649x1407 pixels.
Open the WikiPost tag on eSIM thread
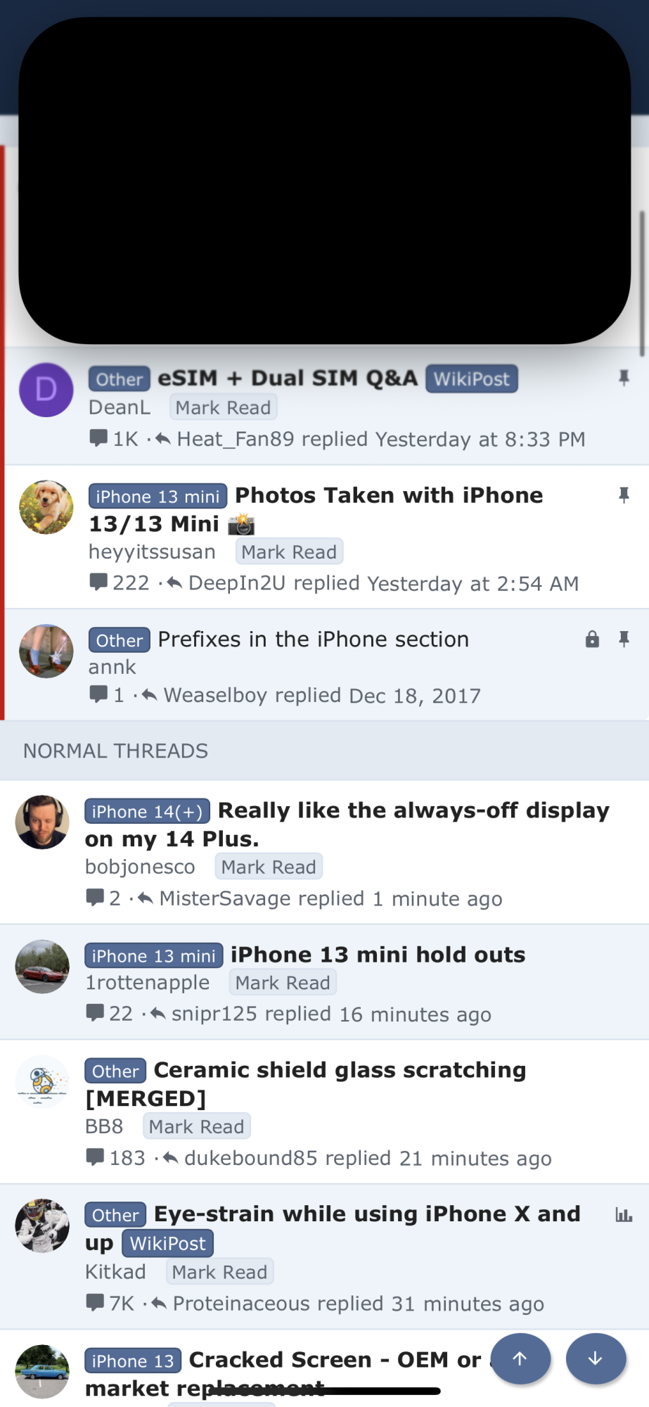pos(472,378)
